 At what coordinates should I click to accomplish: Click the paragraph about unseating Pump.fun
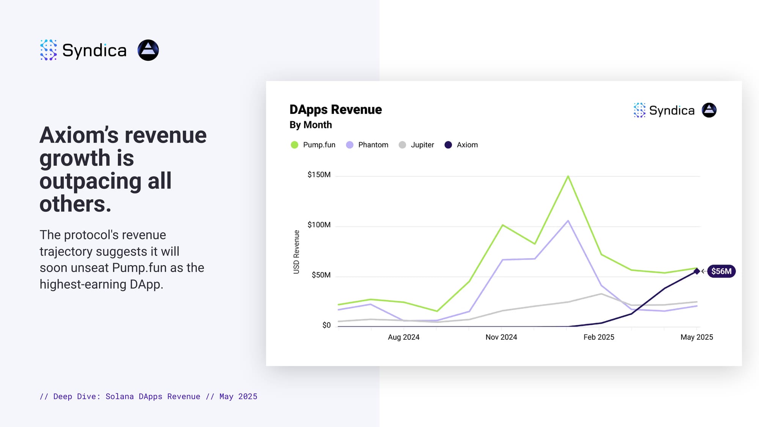coord(122,260)
